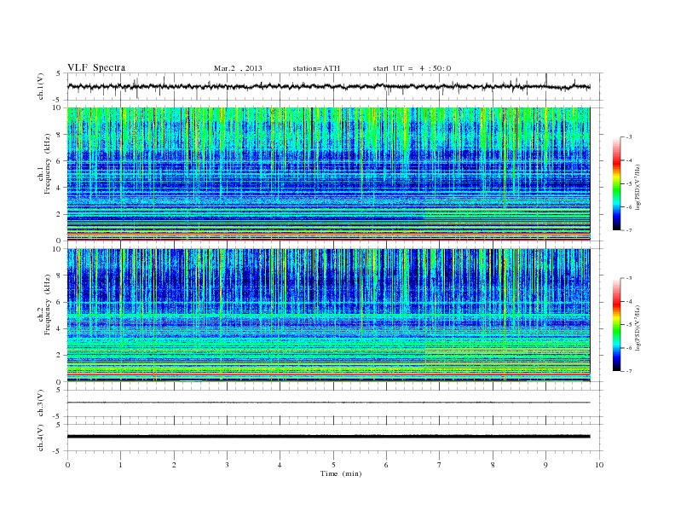Click the "Time (min)" axis title
The image size is (675, 522).
pos(341,473)
